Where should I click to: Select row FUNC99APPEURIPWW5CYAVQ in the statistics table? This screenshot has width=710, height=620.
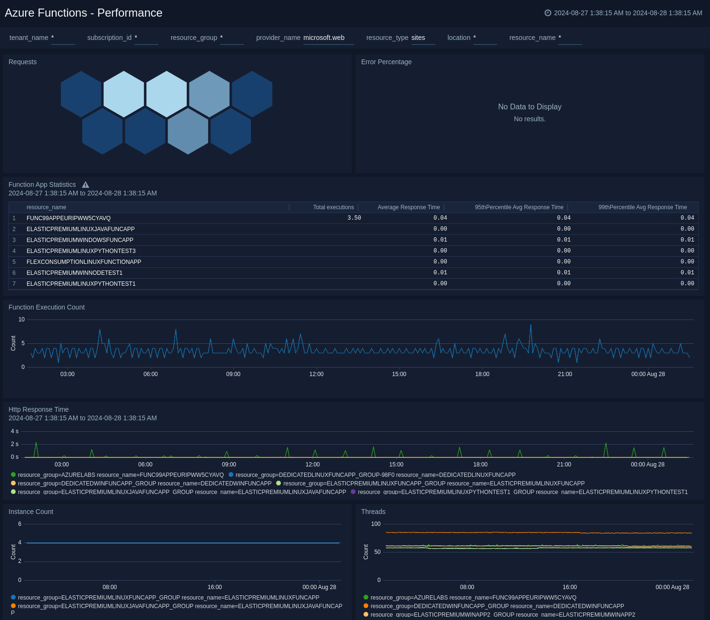tap(354, 218)
